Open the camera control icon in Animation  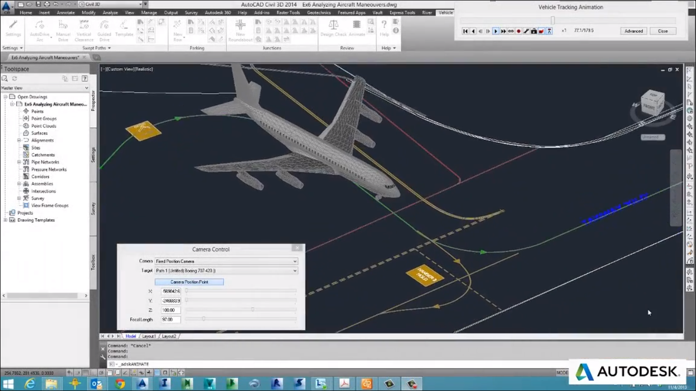tap(534, 31)
